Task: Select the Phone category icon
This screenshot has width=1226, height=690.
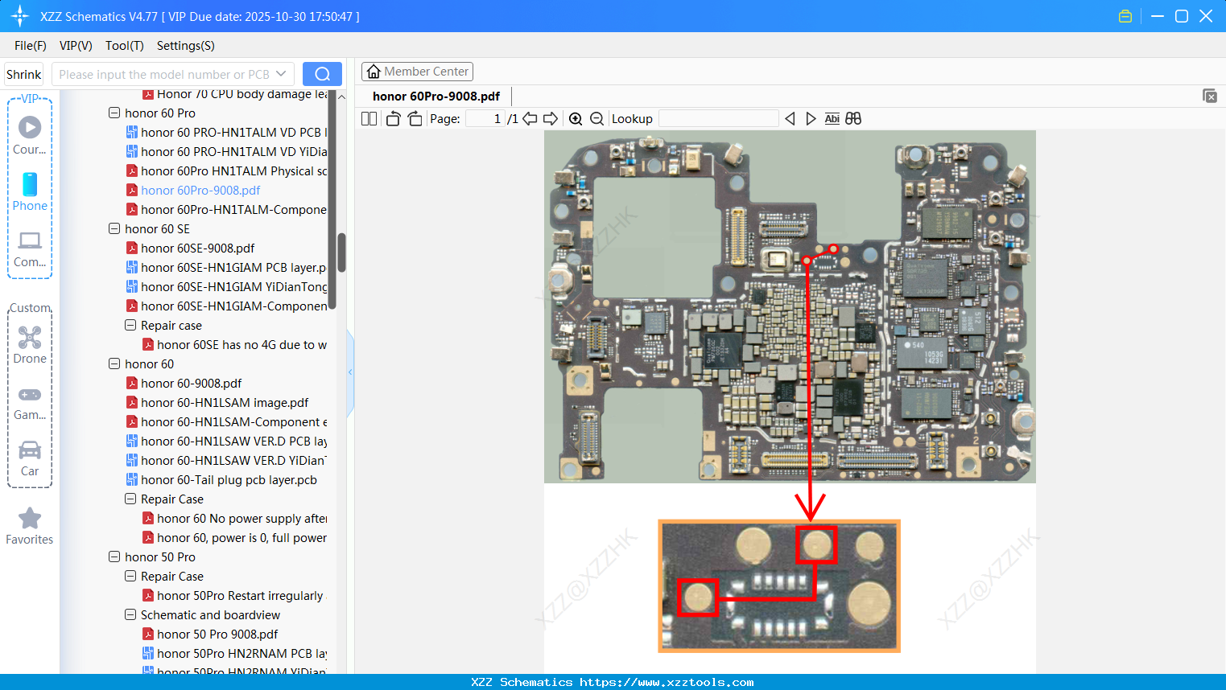Action: tap(30, 191)
